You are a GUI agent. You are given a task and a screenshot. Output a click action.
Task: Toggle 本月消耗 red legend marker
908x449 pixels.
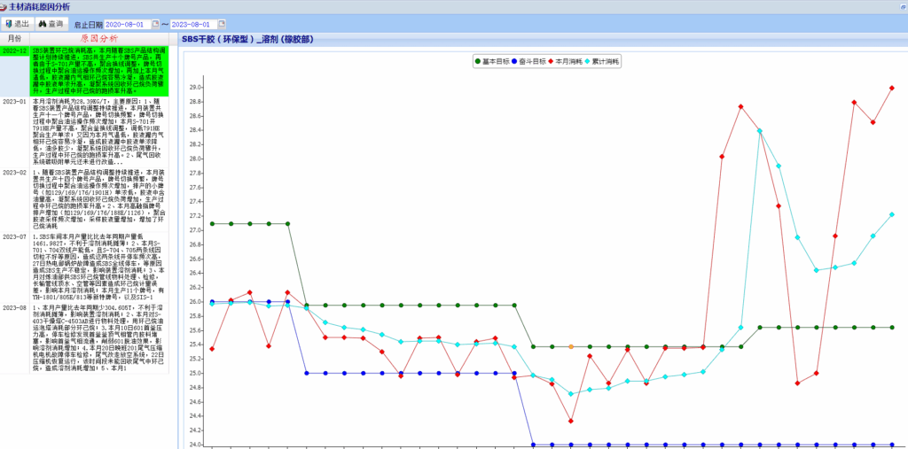point(550,62)
